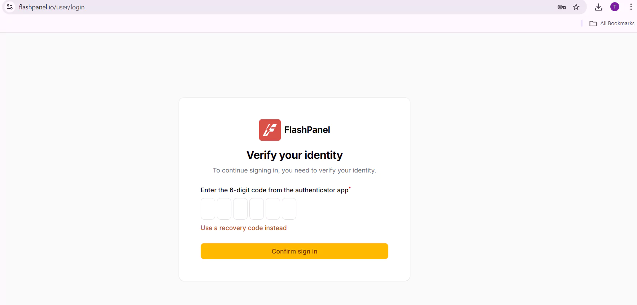
Task: Click the third code digit box
Action: pos(240,209)
